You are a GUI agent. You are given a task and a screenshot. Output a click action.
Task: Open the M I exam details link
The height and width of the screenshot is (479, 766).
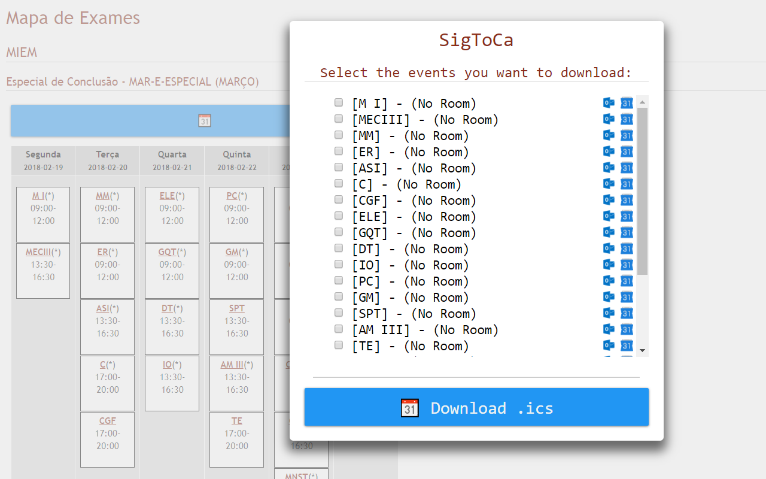[38, 196]
